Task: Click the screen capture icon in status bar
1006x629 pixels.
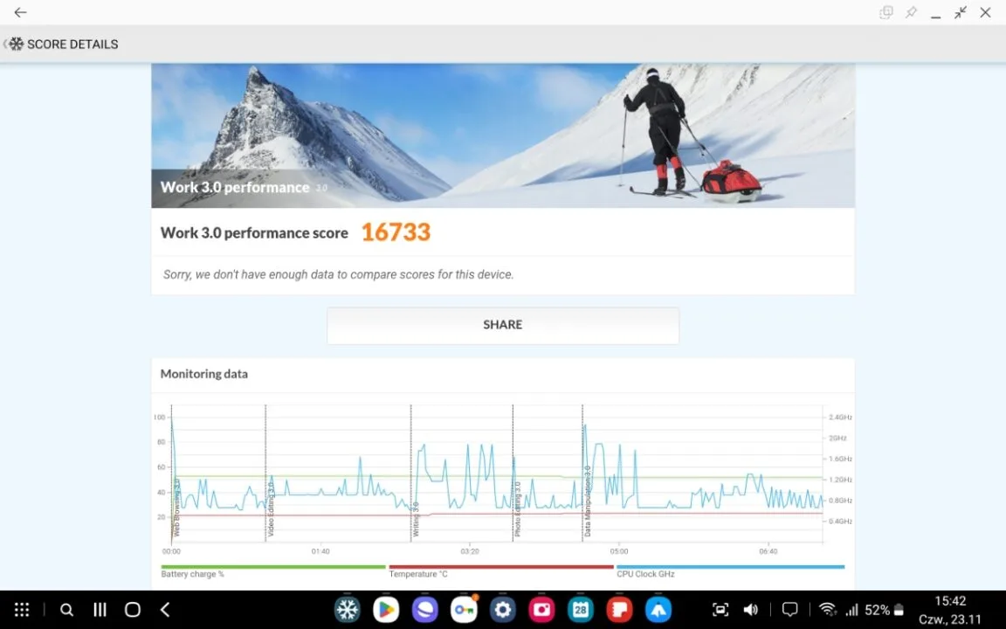Action: tap(720, 609)
